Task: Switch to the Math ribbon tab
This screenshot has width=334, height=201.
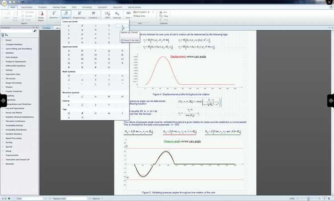Action: (13, 7)
